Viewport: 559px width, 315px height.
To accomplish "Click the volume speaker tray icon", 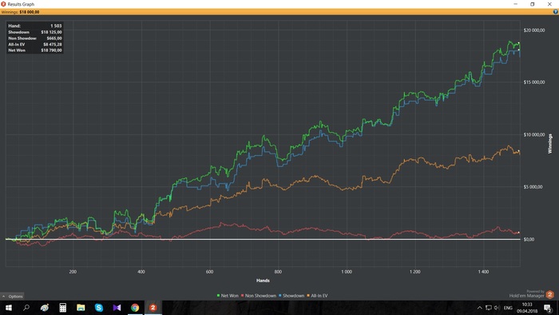I will (497, 308).
